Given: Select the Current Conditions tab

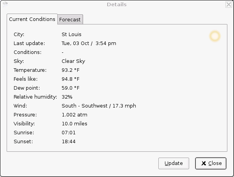Looking at the screenshot, I should (32, 19).
